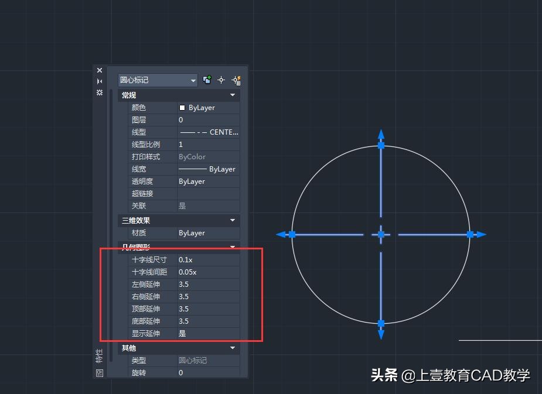
Task: Select the 材质 ByLayer value
Action: point(193,232)
